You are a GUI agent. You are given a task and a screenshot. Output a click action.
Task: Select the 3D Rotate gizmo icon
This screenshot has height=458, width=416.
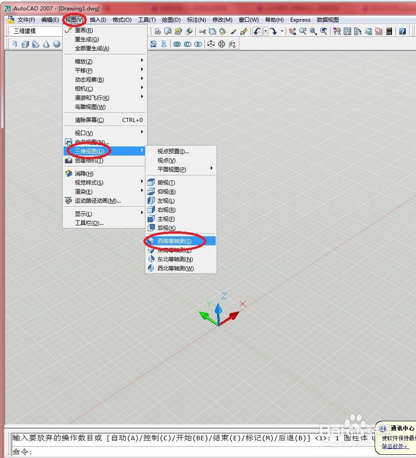click(x=222, y=44)
